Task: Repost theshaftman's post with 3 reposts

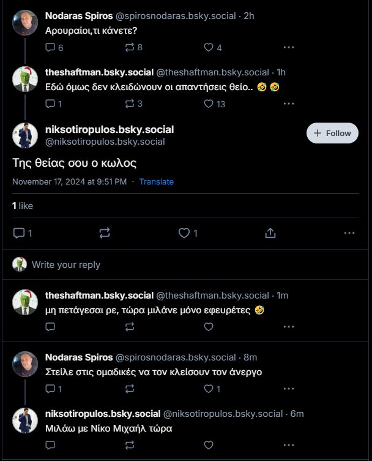Action: tap(129, 104)
